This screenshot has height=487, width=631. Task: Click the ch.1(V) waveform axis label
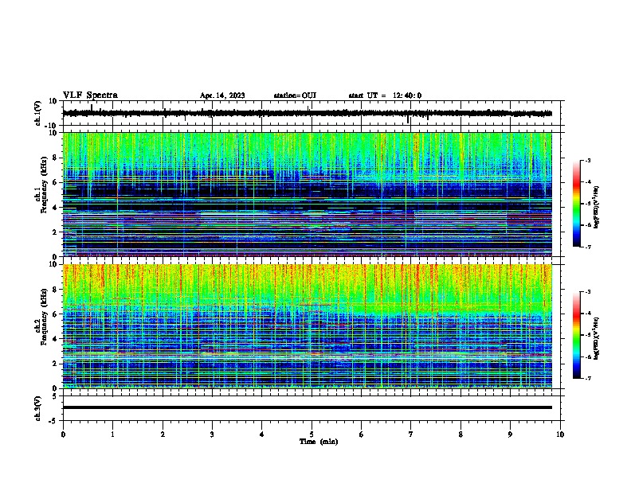coord(38,113)
